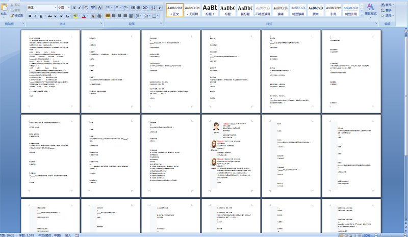Viewport: 408px width, 237px height.
Task: Select the 无间隔 (No Spacing) style
Action: coord(192,10)
